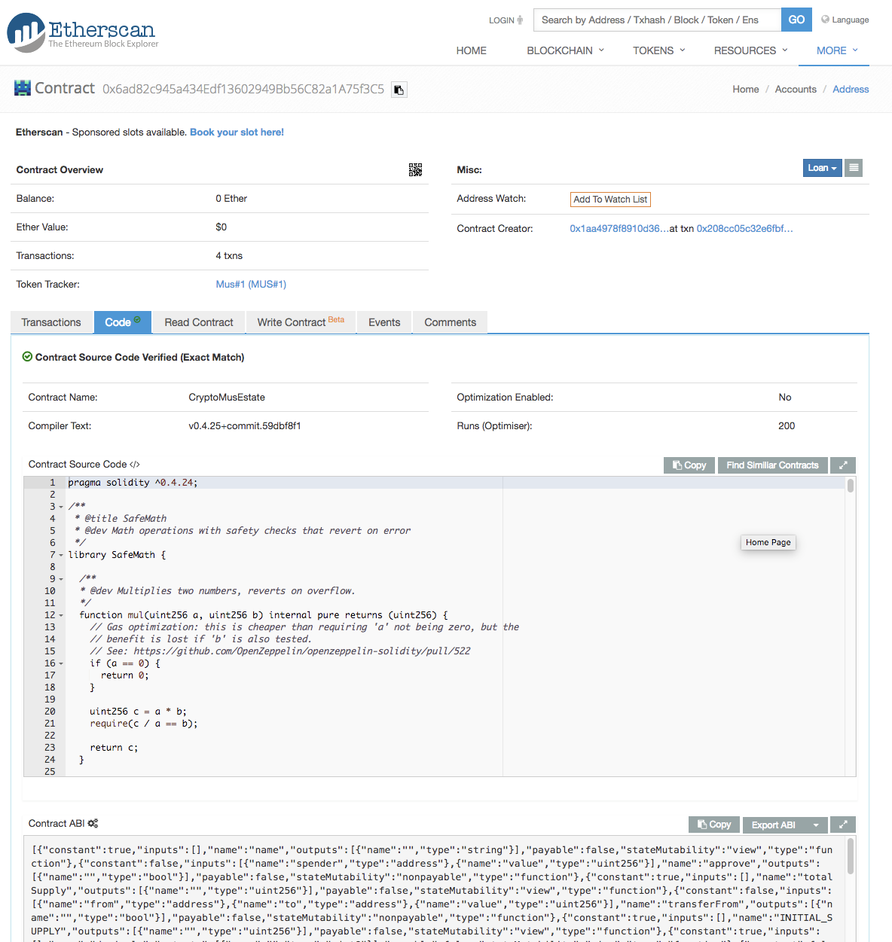The height and width of the screenshot is (942, 892).
Task: Click line 1 pragma solidity in editor
Action: click(133, 483)
